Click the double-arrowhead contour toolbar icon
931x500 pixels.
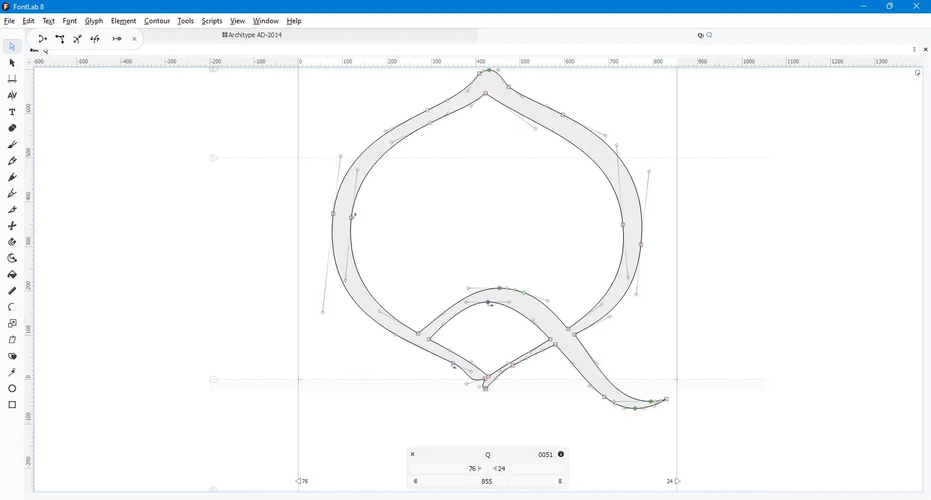(117, 39)
